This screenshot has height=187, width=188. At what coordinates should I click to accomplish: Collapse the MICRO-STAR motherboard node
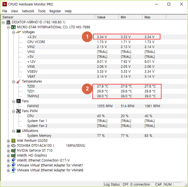(x=8, y=27)
